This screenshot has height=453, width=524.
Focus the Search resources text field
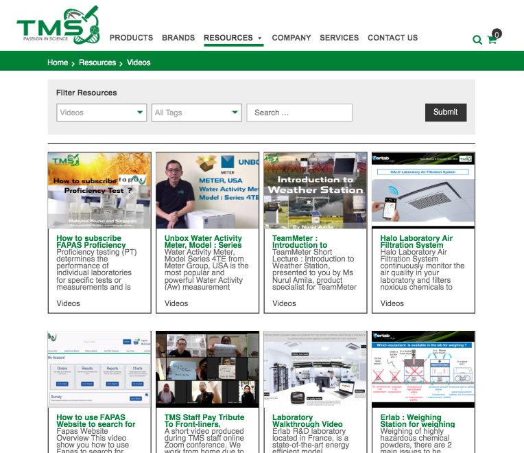coord(300,113)
